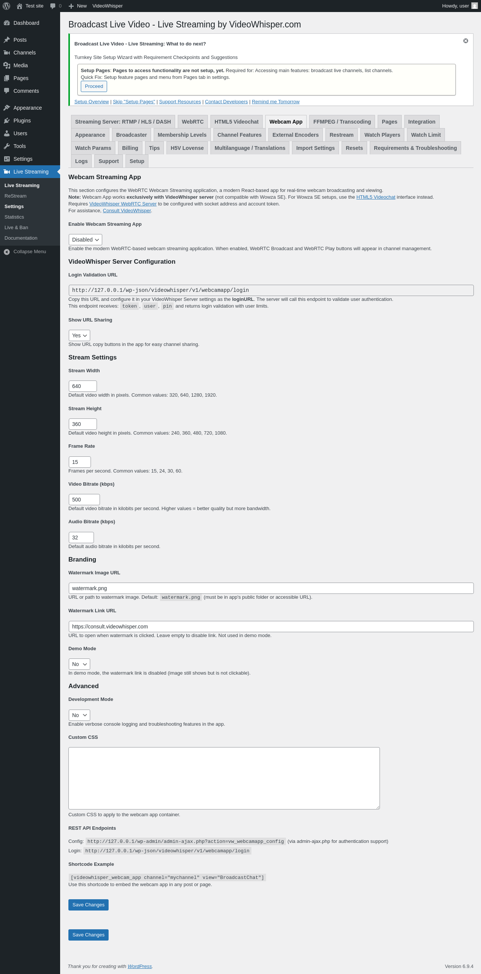Open the Tools wrench icon
The width and height of the screenshot is (481, 974).
click(x=7, y=146)
